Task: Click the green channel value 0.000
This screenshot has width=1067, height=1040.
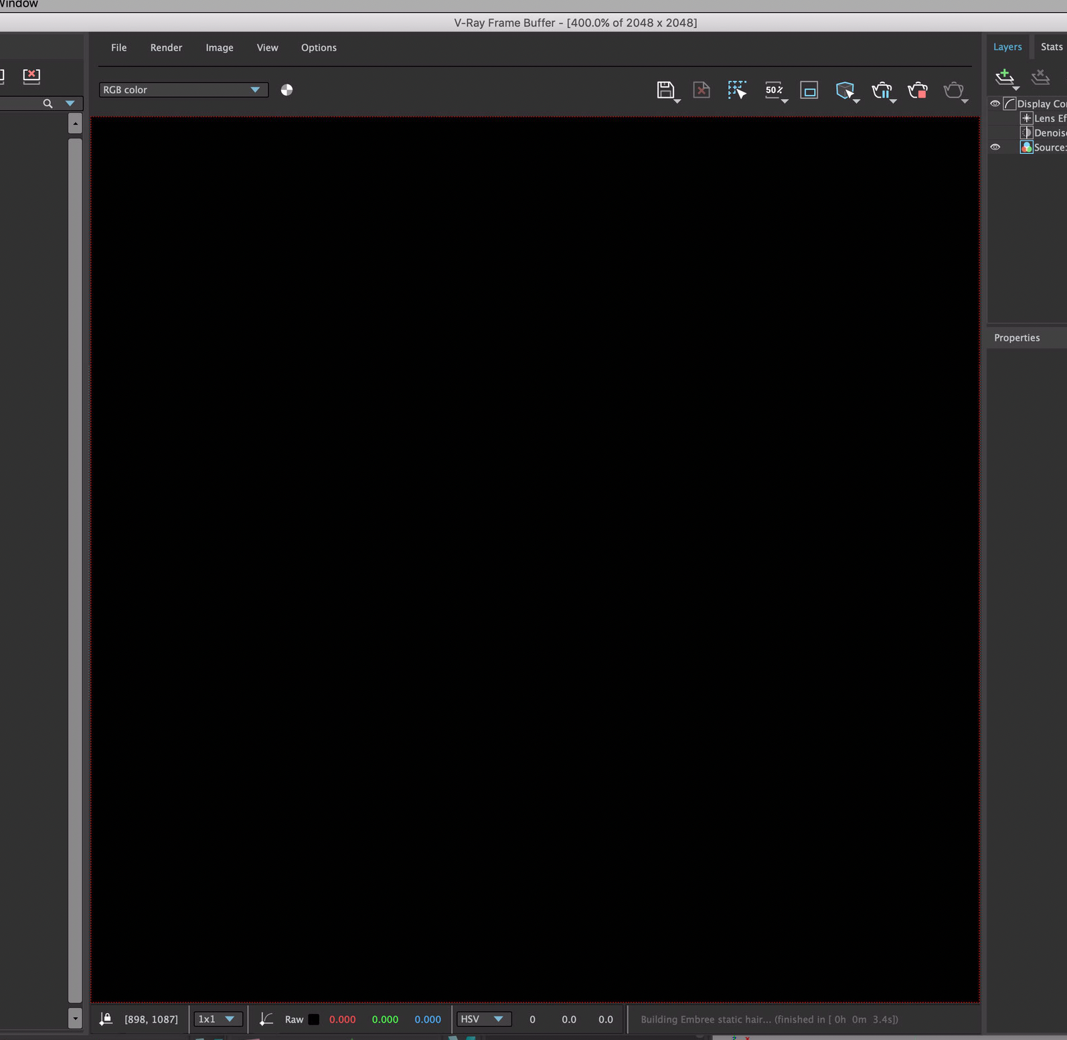Action: click(x=385, y=1019)
